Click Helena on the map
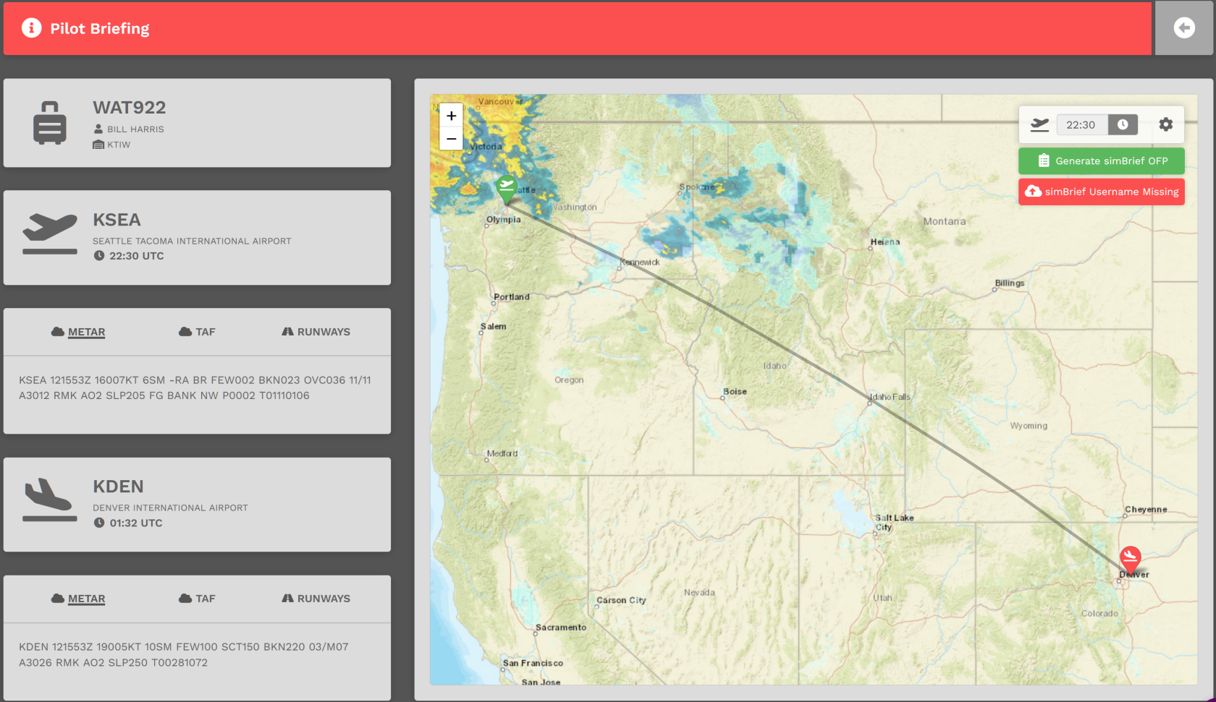Viewport: 1216px width, 702px height. click(x=885, y=242)
